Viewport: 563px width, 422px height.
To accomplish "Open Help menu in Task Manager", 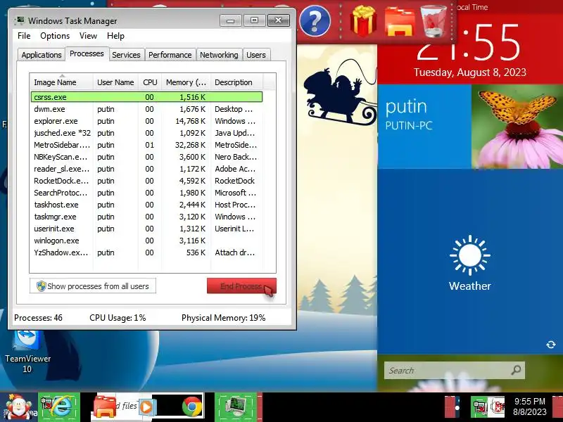I will click(x=115, y=36).
